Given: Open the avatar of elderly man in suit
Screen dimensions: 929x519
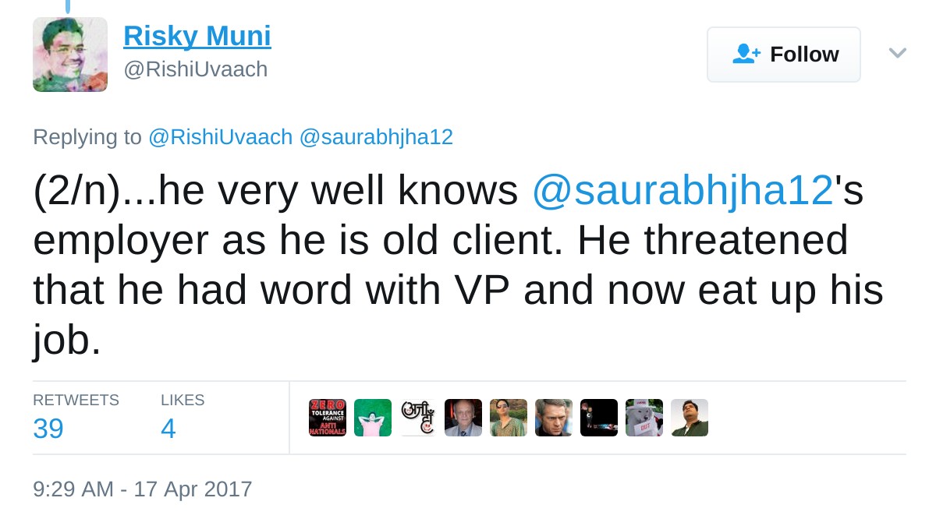Looking at the screenshot, I should tap(463, 418).
